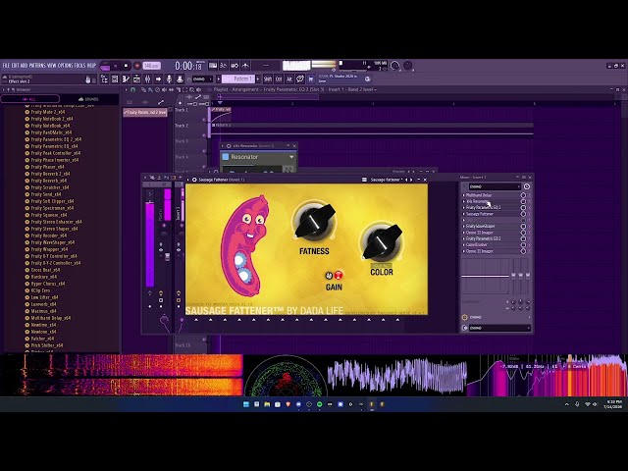The width and height of the screenshot is (628, 471).
Task: Open the Pattern 1 selector
Action: point(238,78)
